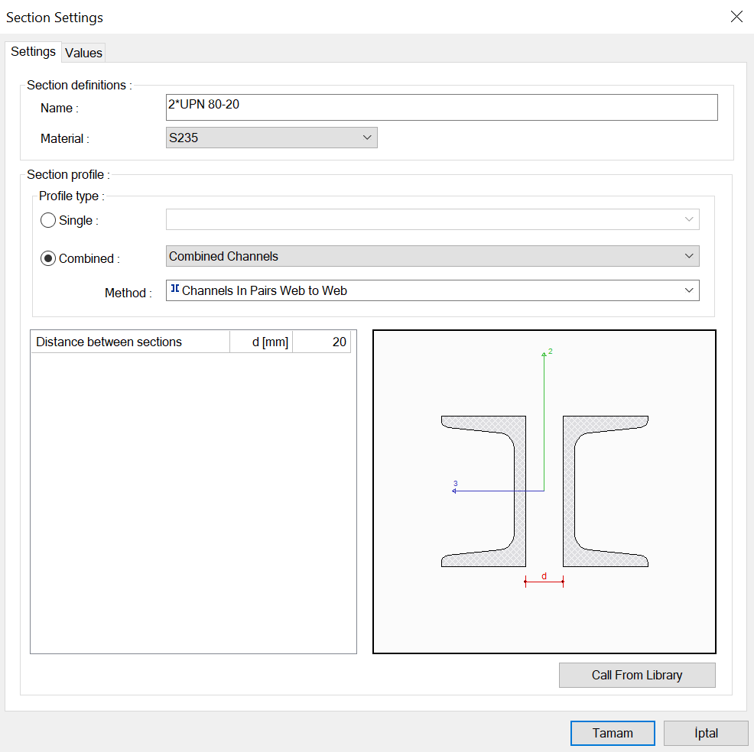
Task: Open the Method Channels In Pairs dropdown
Action: 432,290
